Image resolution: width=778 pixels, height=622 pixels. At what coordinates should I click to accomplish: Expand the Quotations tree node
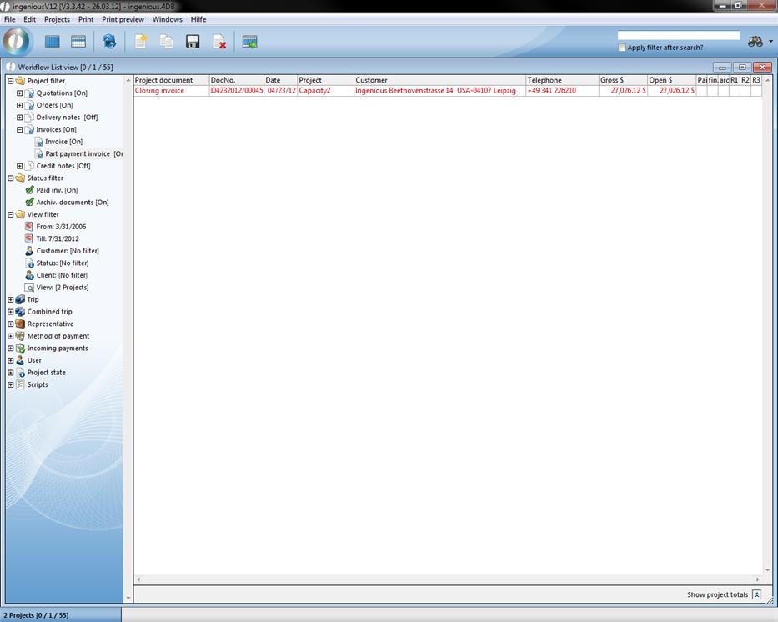pos(20,93)
